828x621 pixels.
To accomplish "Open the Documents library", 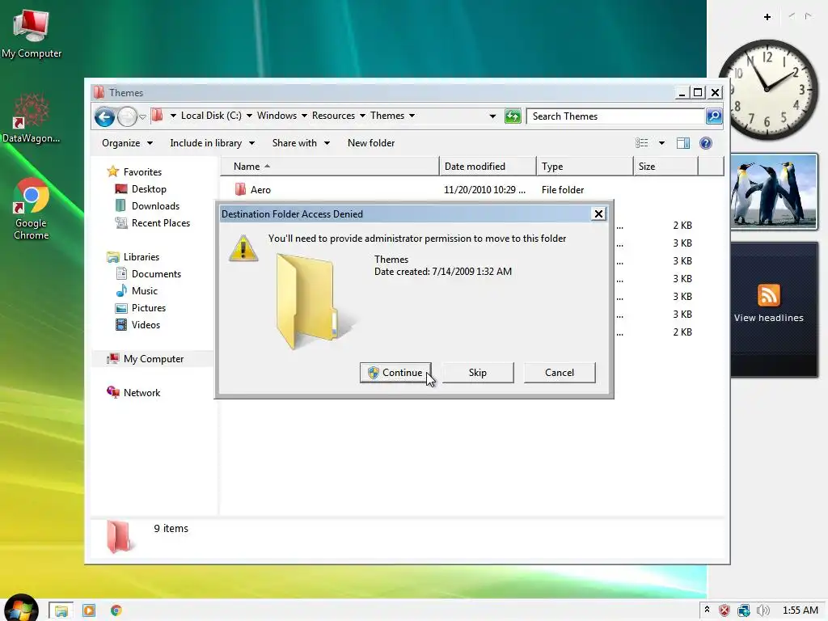I will coord(148,274).
